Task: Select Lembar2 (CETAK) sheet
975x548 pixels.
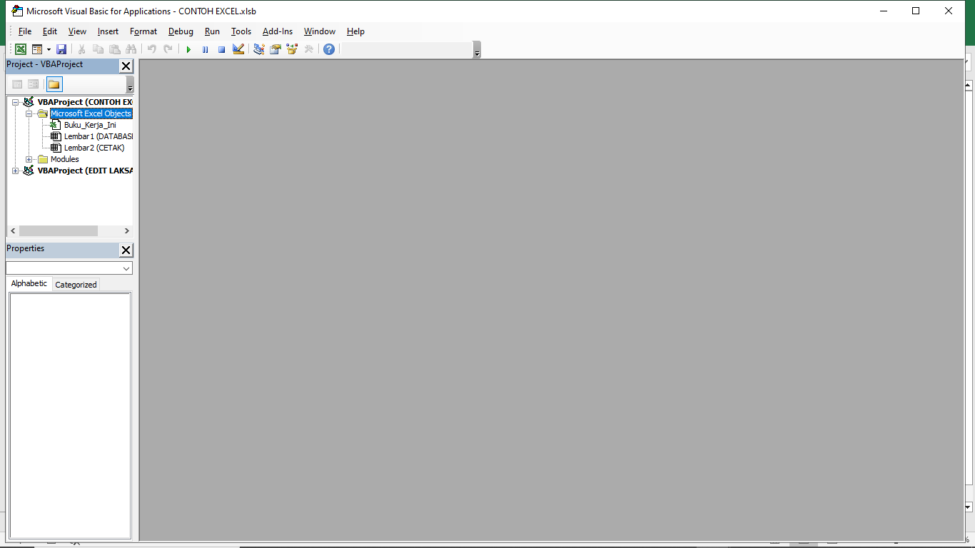Action: 94,148
